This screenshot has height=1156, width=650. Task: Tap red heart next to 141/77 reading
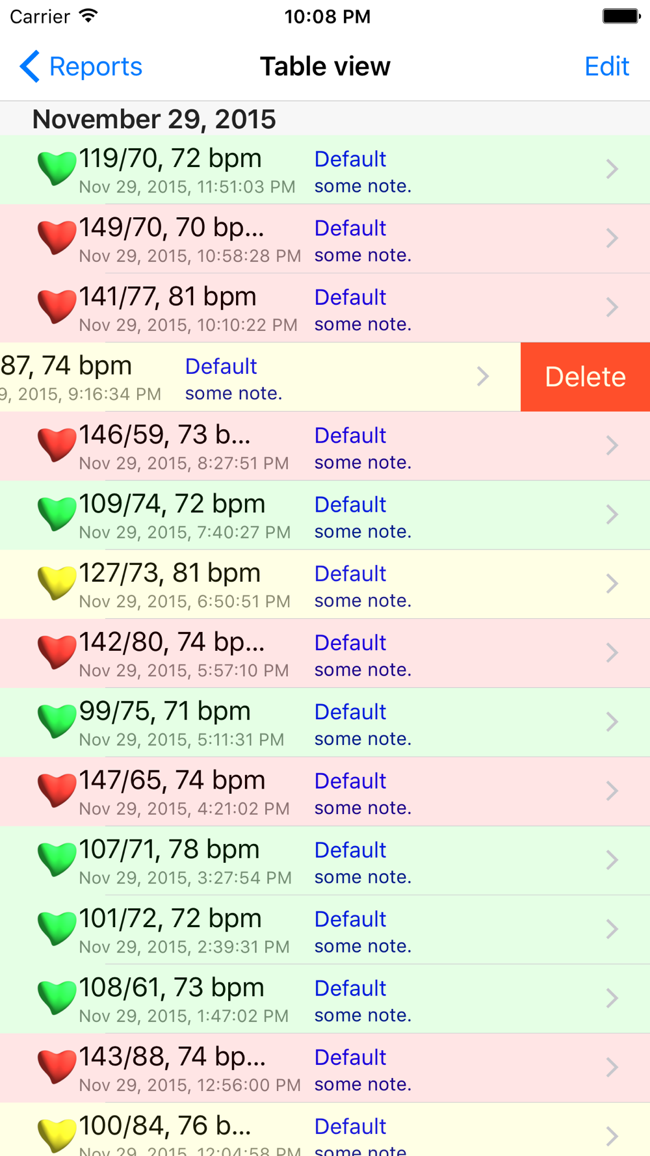pyautogui.click(x=57, y=306)
